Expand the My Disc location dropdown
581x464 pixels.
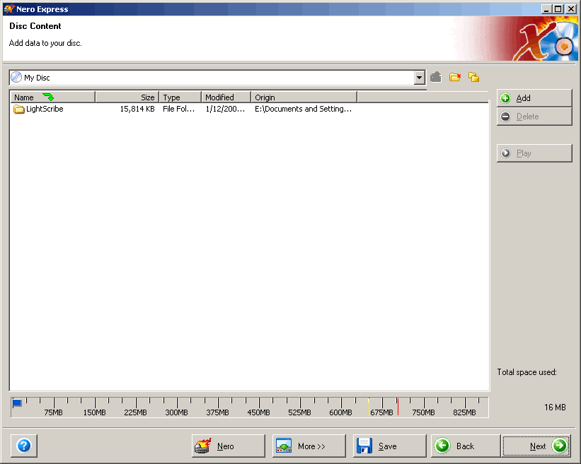pyautogui.click(x=419, y=78)
